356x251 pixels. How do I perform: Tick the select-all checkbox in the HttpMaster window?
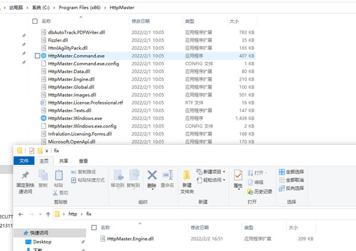(x=35, y=21)
